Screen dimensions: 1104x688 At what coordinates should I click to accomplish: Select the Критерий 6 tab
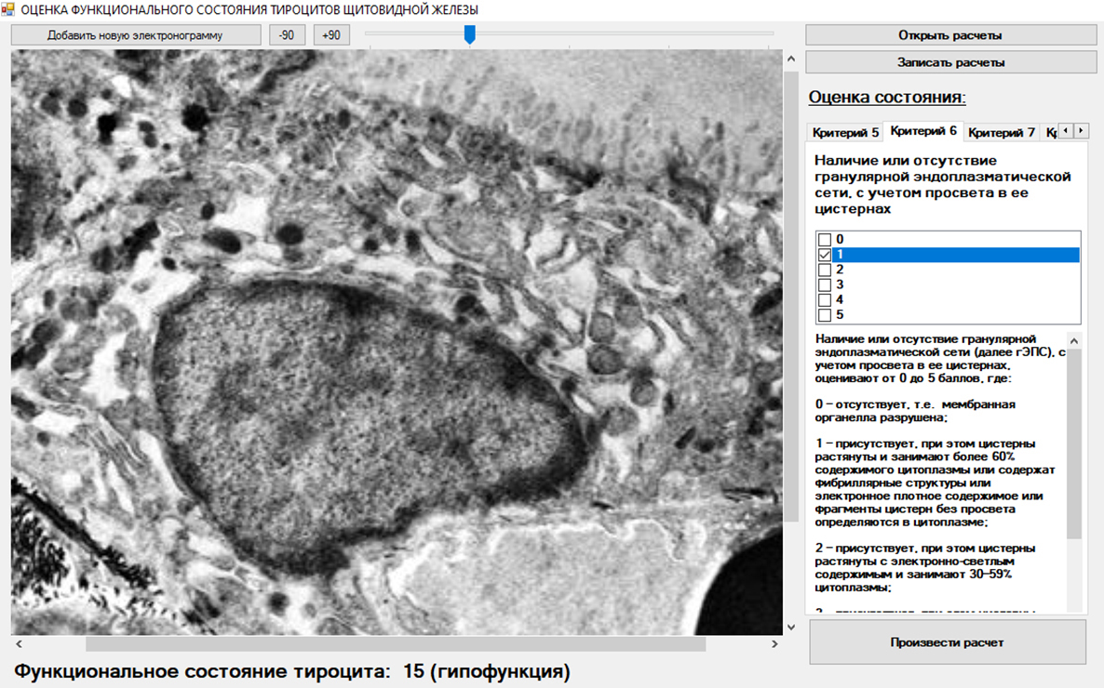(x=922, y=131)
